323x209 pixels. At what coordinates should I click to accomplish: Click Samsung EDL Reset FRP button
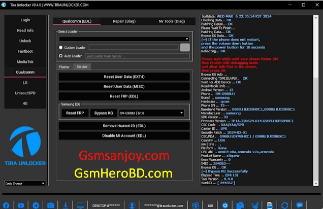(x=75, y=113)
